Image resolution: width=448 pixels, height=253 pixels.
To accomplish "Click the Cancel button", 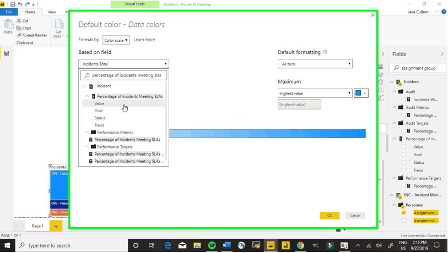I will pyautogui.click(x=355, y=216).
